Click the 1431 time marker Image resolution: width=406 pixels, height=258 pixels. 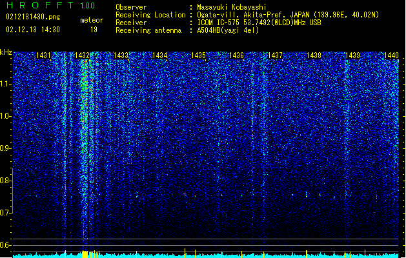(x=43, y=55)
